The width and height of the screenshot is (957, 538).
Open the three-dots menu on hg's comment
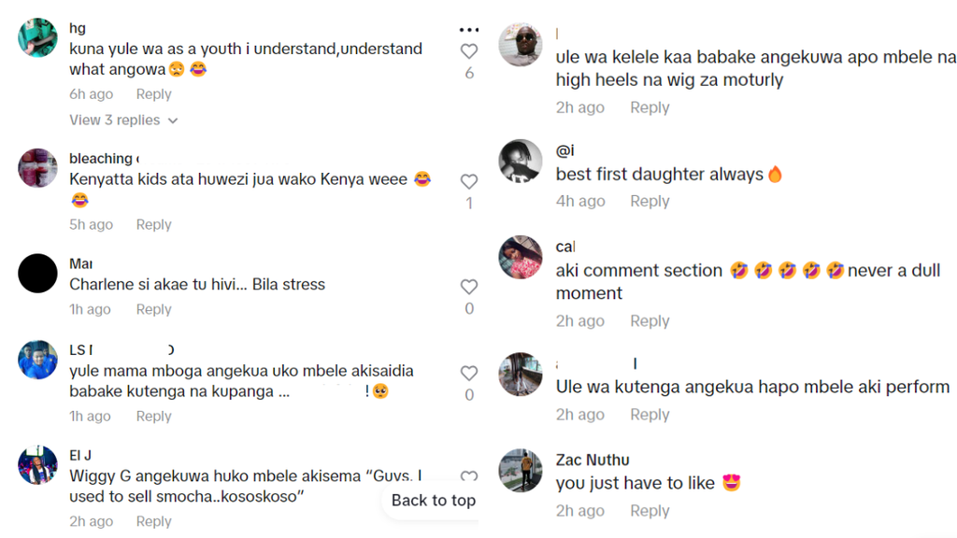[x=469, y=30]
